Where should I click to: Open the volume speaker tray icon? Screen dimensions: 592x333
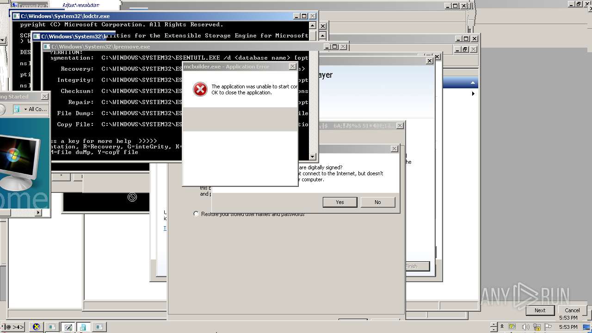coord(525,327)
